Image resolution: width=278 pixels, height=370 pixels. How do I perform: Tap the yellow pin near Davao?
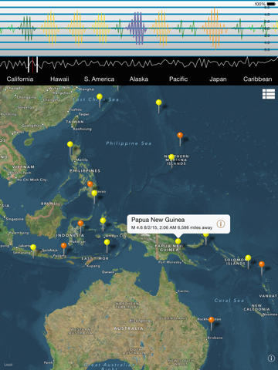click(94, 193)
